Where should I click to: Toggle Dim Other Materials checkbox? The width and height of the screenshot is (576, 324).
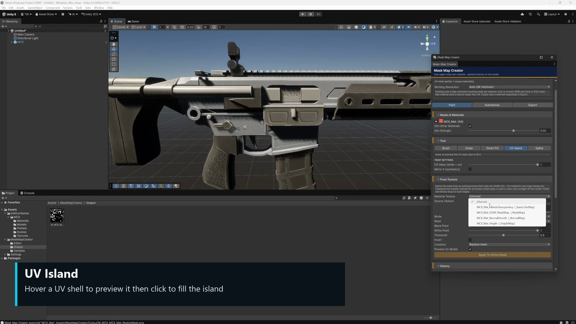coord(470,126)
